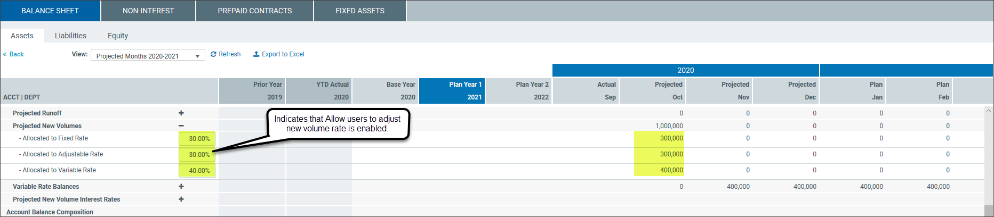Select the Fixed Assets tab
Screen dimensions: 994x217
point(360,11)
